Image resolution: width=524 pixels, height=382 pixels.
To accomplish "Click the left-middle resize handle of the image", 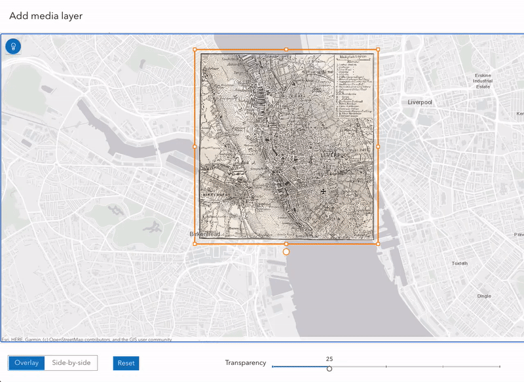I will pyautogui.click(x=195, y=146).
